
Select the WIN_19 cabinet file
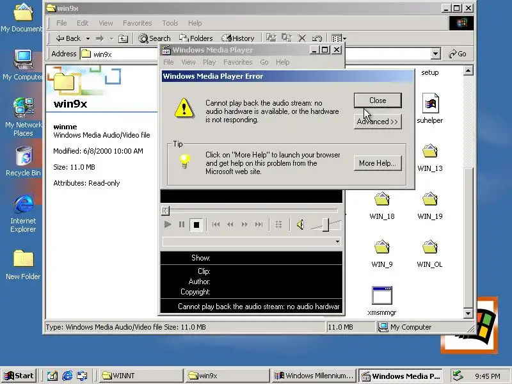click(429, 205)
